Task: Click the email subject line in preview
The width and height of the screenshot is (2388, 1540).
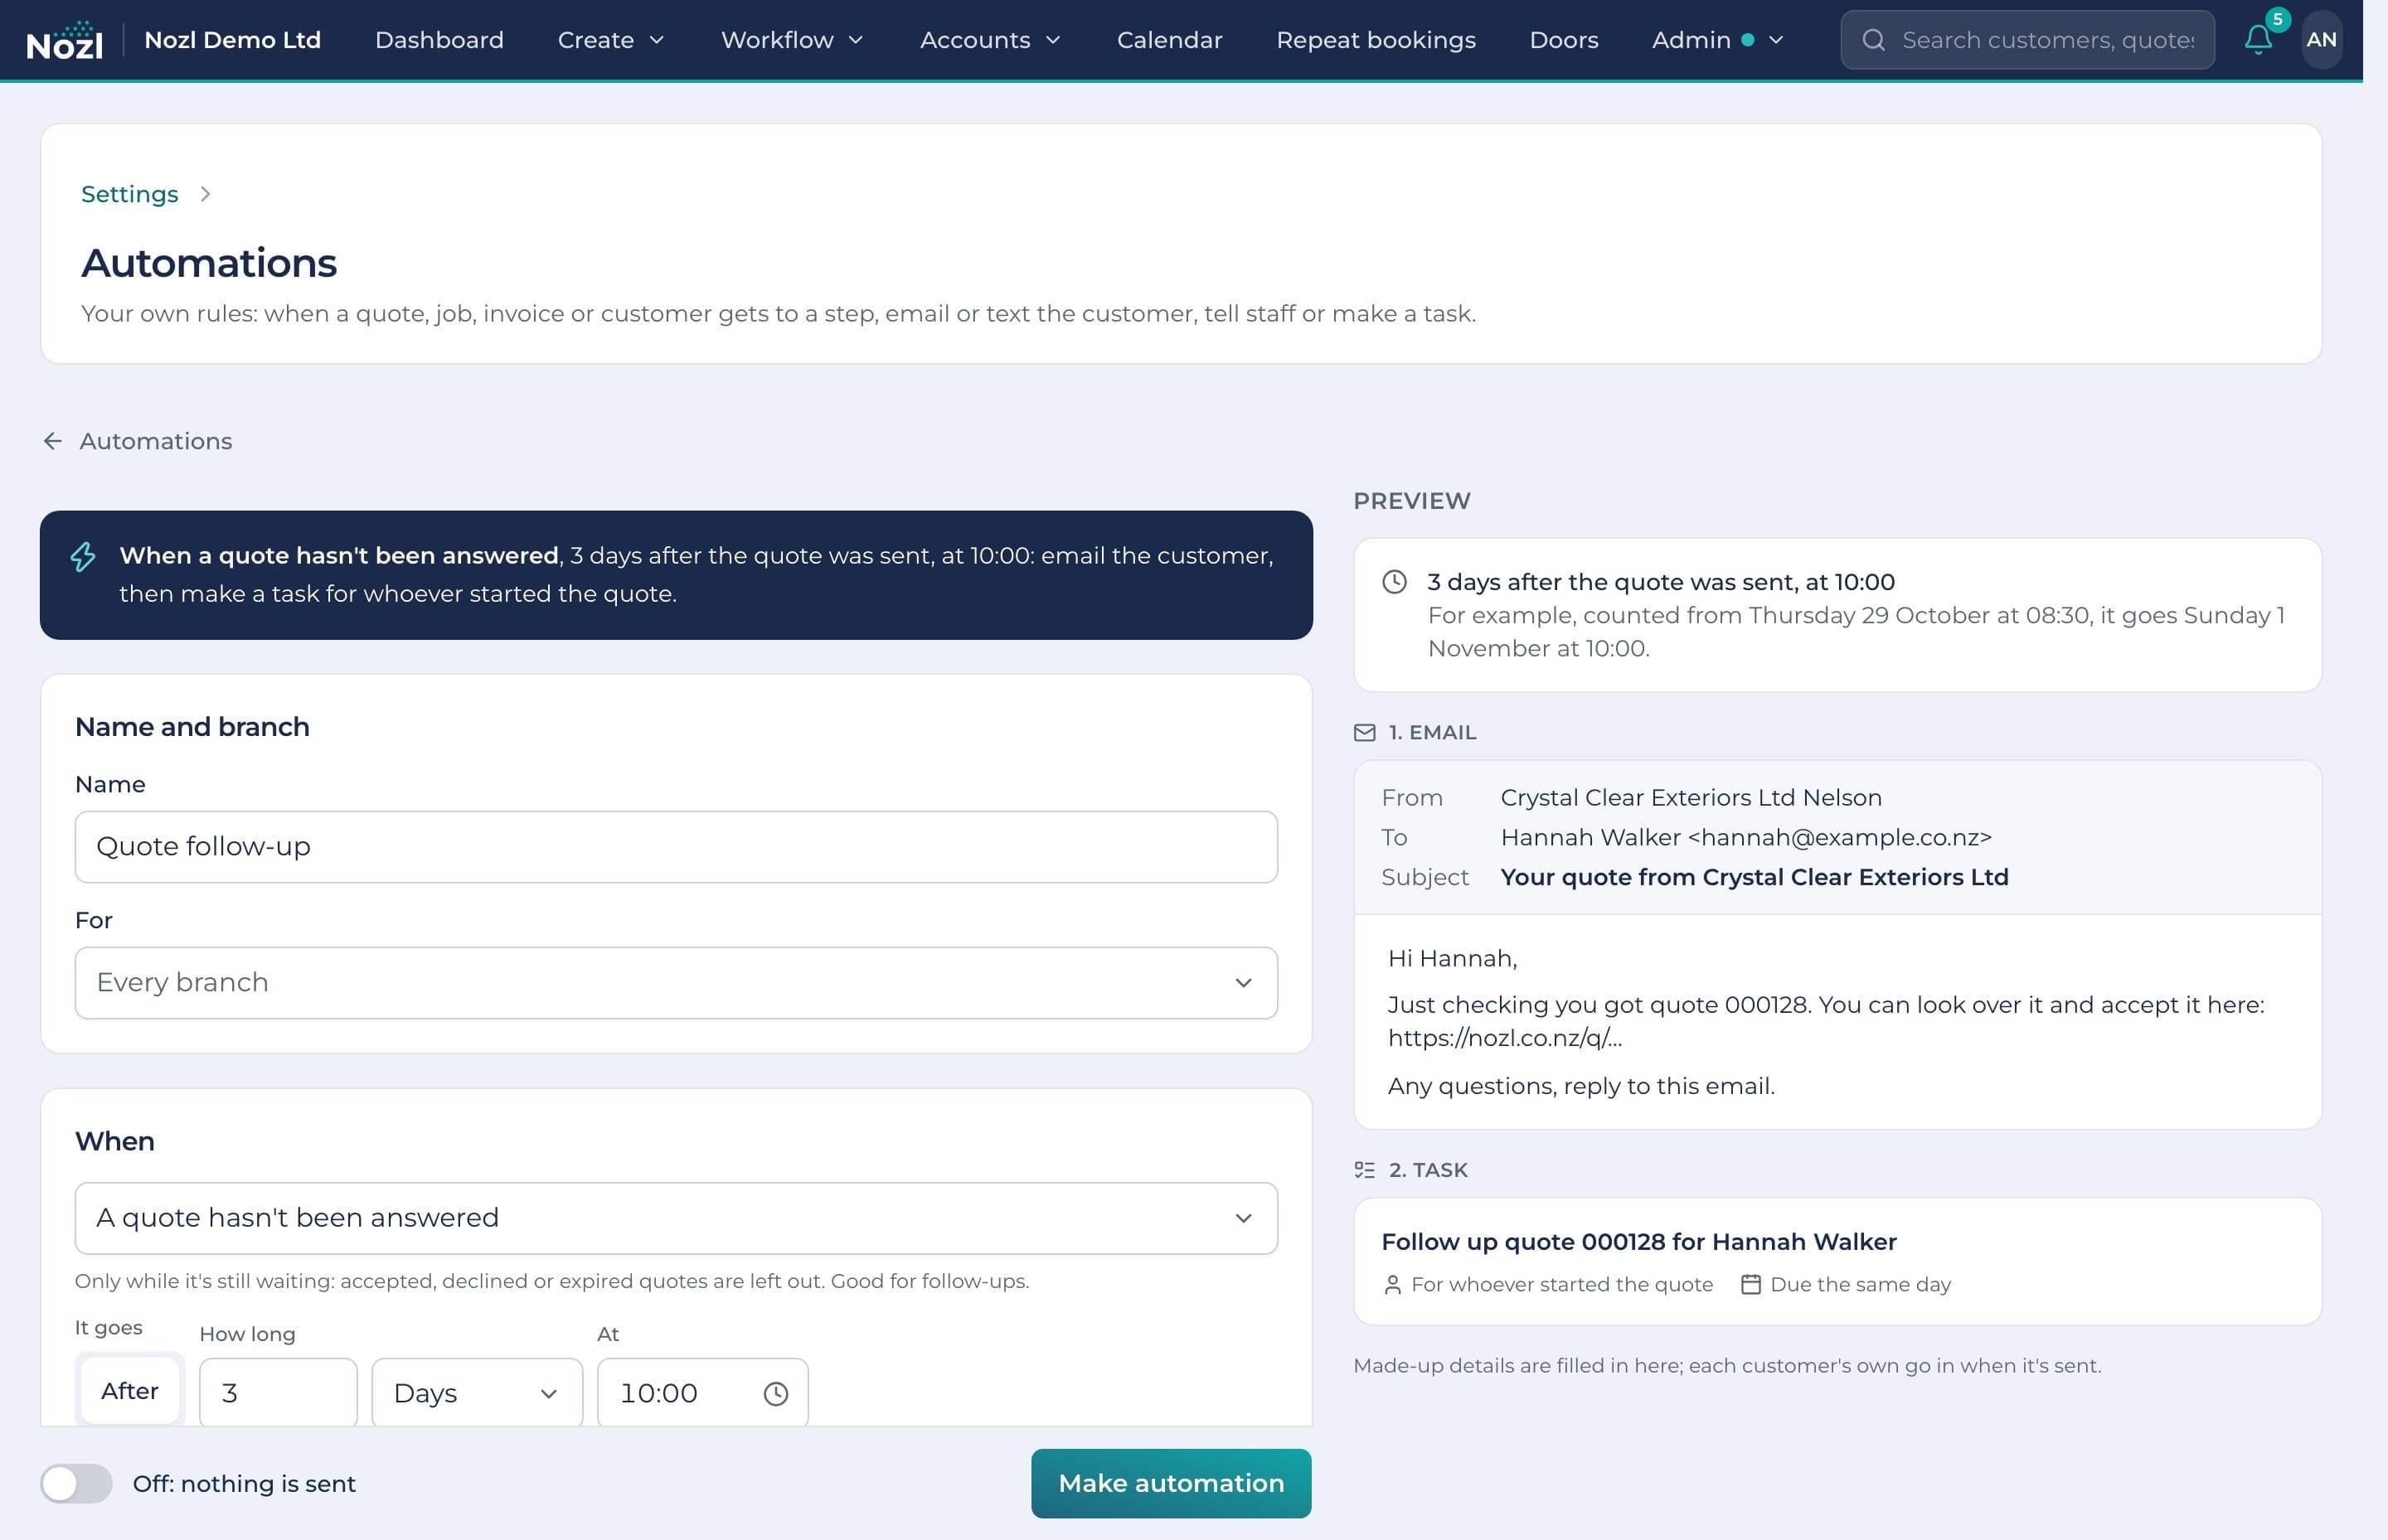Action: pos(1754,877)
